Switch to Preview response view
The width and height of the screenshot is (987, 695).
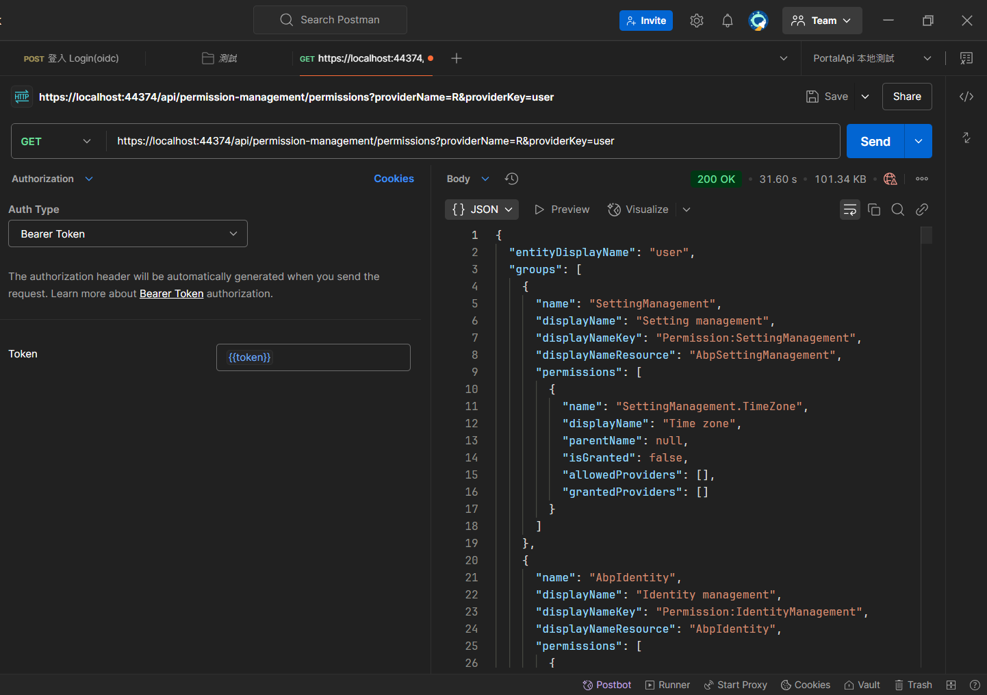click(562, 210)
